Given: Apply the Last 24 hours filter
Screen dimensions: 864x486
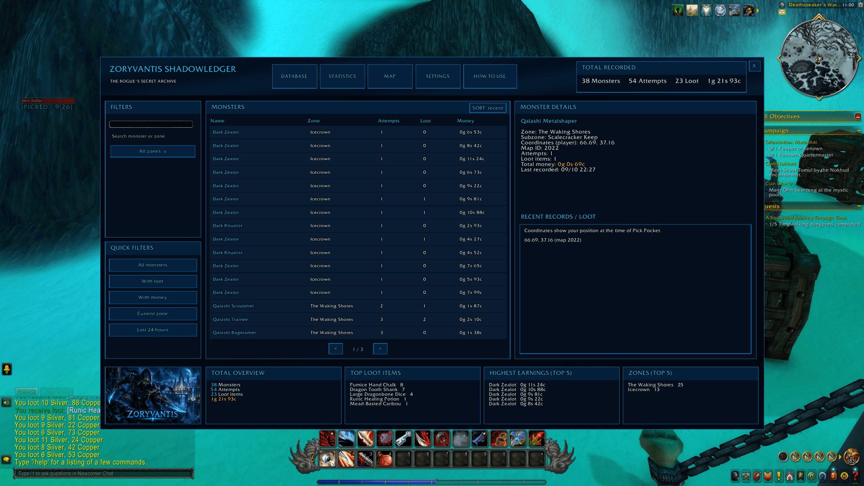Looking at the screenshot, I should (153, 330).
